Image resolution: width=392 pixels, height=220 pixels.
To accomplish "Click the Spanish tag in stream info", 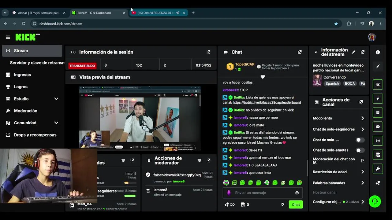I will click(x=332, y=84).
